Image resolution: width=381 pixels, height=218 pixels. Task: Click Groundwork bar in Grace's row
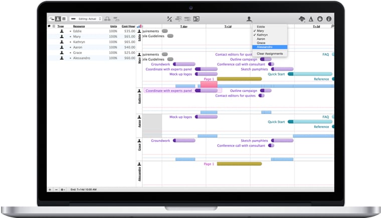pos(184,140)
